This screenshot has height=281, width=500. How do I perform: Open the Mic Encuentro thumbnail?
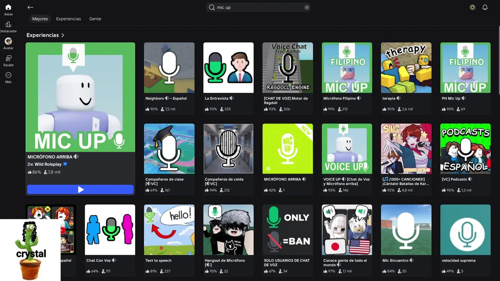[x=406, y=229]
